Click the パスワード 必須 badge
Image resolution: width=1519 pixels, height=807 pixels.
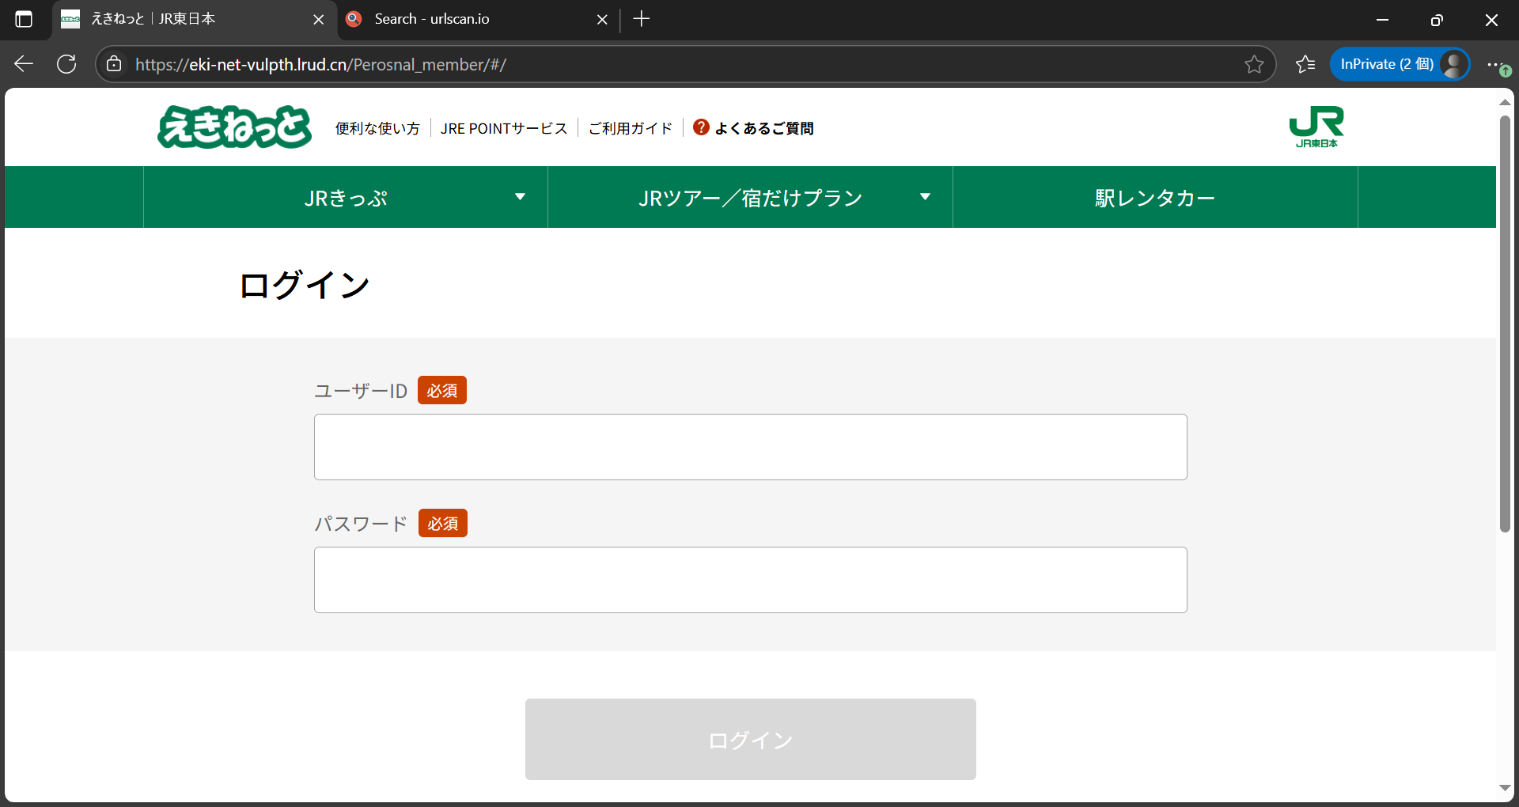click(x=443, y=523)
